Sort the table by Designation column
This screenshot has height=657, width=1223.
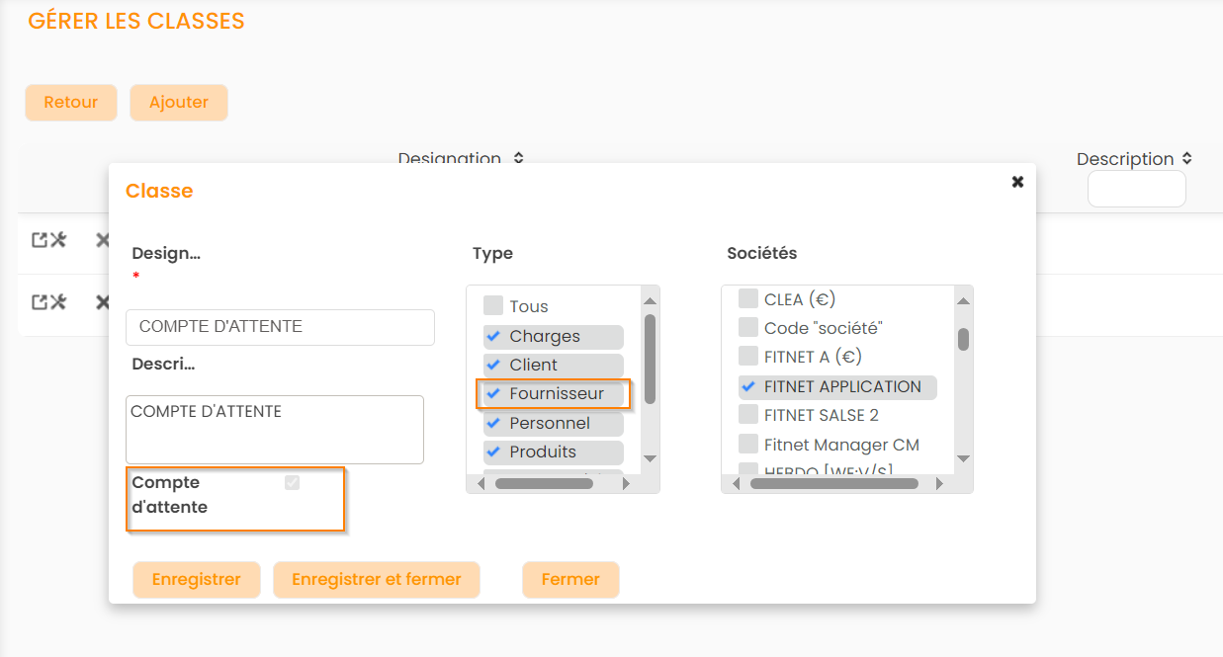point(518,158)
